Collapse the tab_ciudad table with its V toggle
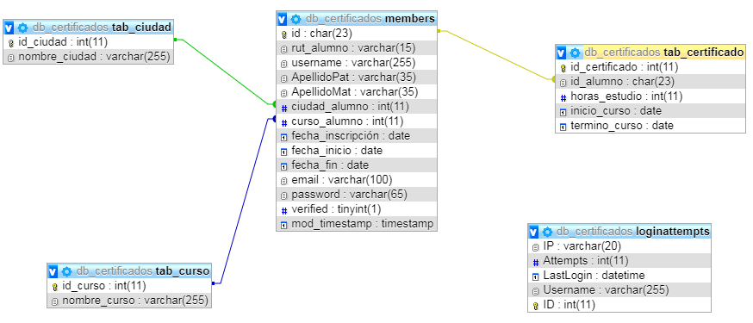This screenshot has height=323, width=753. coord(9,28)
